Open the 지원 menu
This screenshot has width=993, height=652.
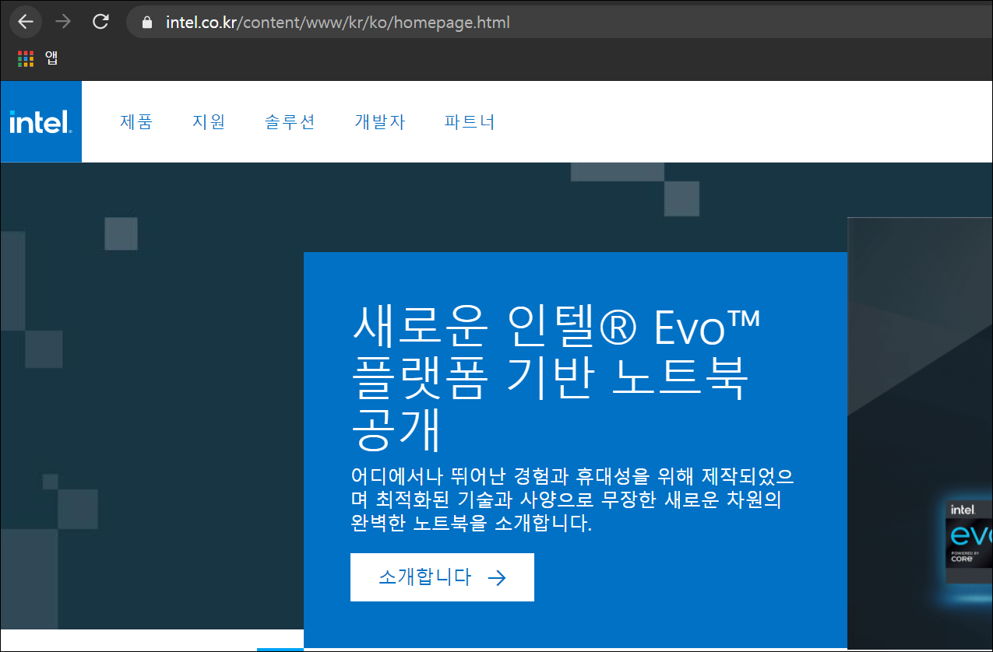pyautogui.click(x=209, y=122)
